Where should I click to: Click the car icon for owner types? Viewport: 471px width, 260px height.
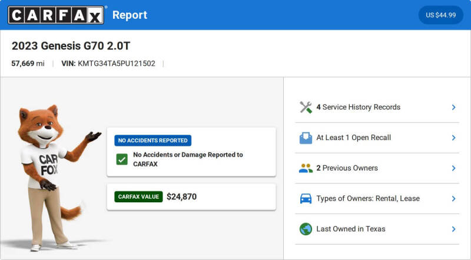point(306,198)
